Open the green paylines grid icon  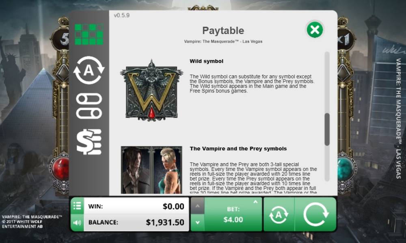click(89, 34)
